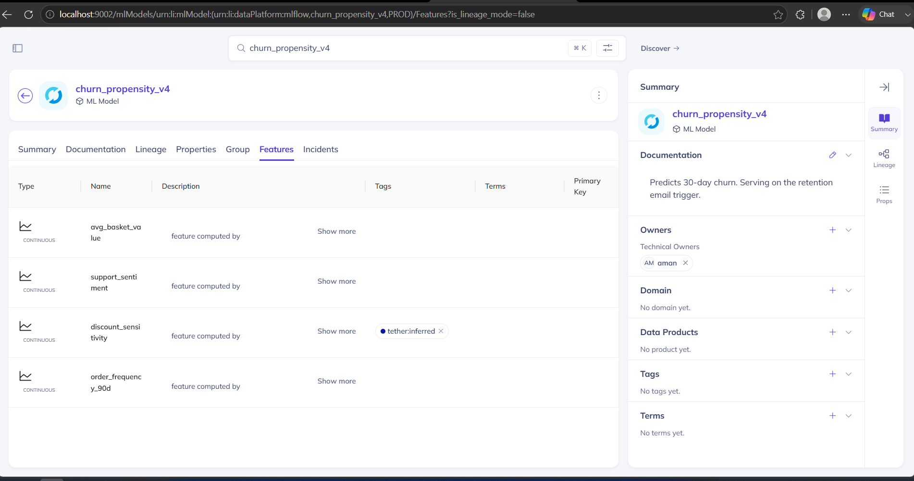Collapse the Terms section chevron
914x481 pixels.
click(849, 416)
